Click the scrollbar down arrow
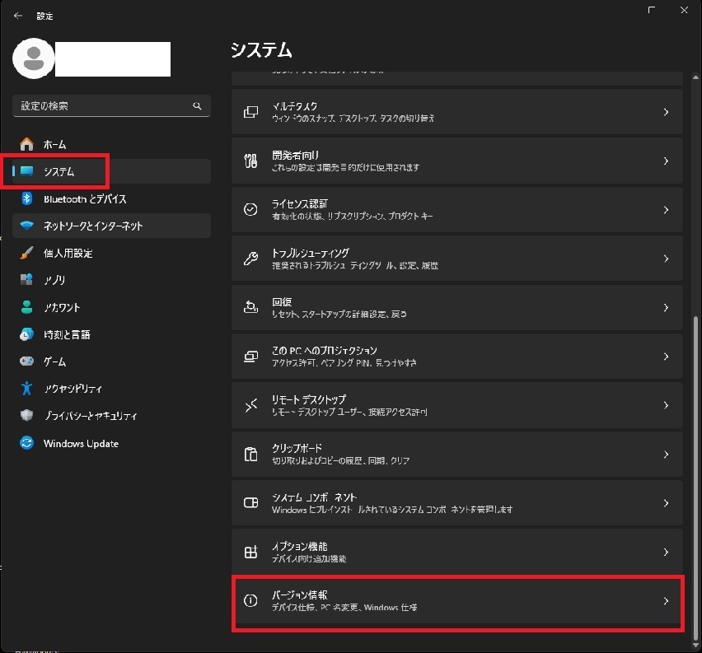702x653 pixels. tap(695, 645)
